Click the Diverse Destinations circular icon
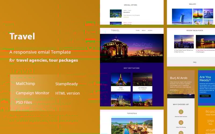The image size is (215, 134). point(181,112)
